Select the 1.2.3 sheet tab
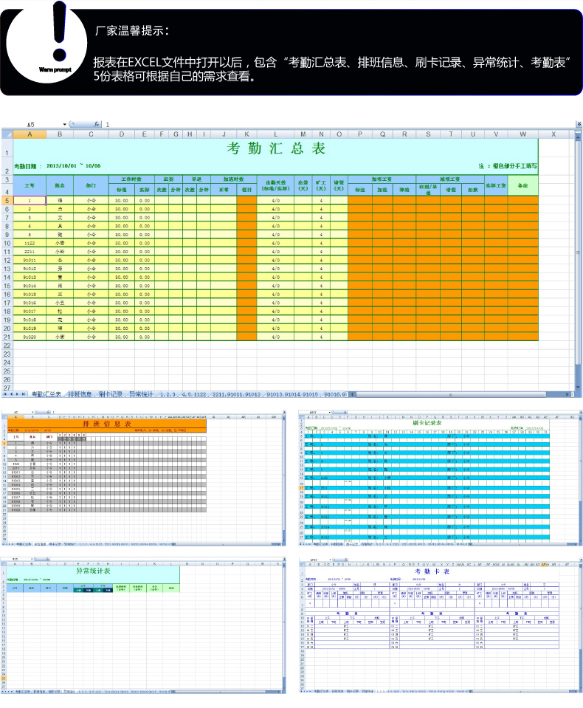The width and height of the screenshot is (583, 708). click(x=168, y=394)
